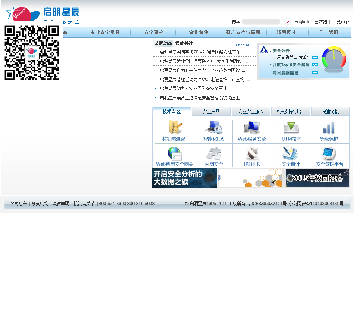This screenshot has height=322, width=354.
Task: Focus the 搜索 input field
Action: coord(261,22)
